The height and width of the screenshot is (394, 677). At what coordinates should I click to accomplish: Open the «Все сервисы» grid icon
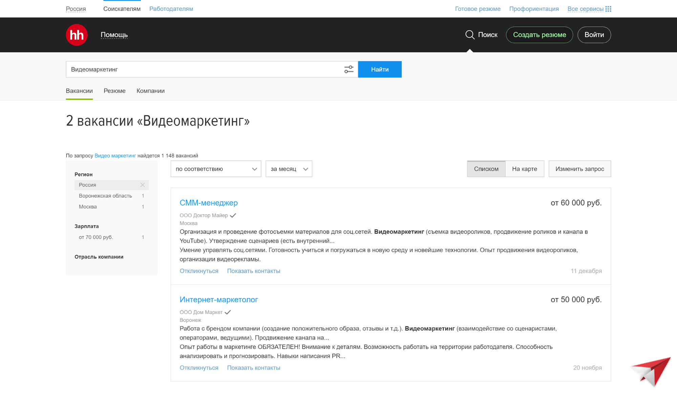tap(608, 8)
